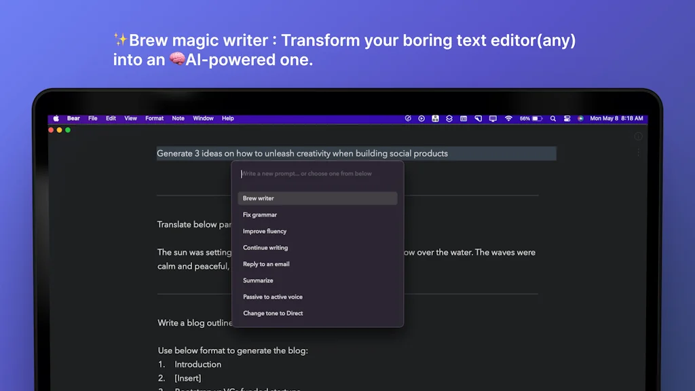Click the highlighted Generate 3 ideas text
Image resolution: width=695 pixels, height=391 pixels.
[x=302, y=153]
